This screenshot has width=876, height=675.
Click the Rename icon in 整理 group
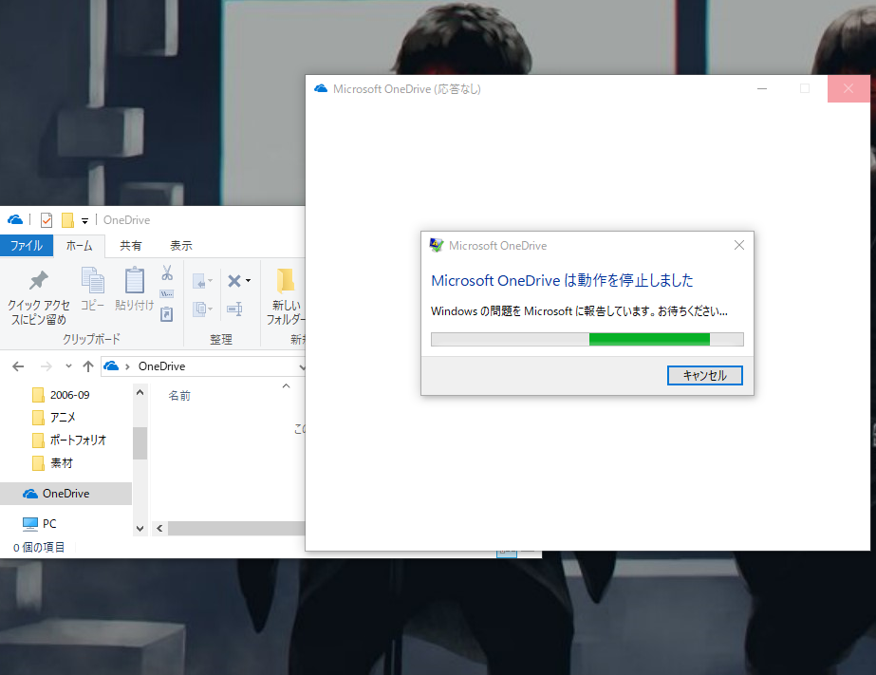coord(234,309)
